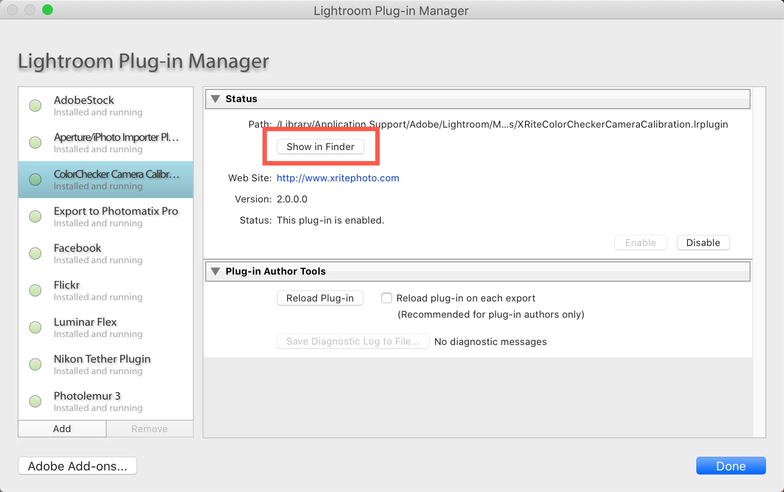This screenshot has width=784, height=492.
Task: Select the Flickr plug-in
Action: (x=106, y=290)
